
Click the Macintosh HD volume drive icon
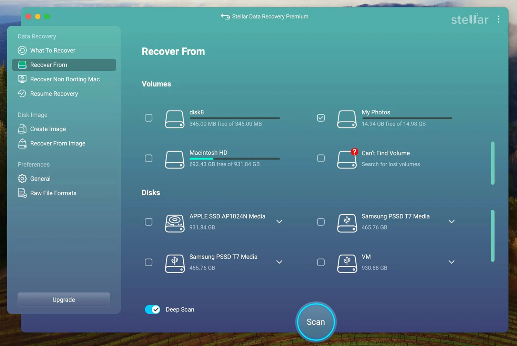tap(174, 160)
